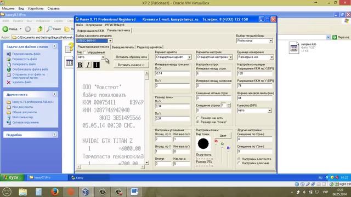
Task: Open About program menu in Kassy
Action: coord(94,25)
